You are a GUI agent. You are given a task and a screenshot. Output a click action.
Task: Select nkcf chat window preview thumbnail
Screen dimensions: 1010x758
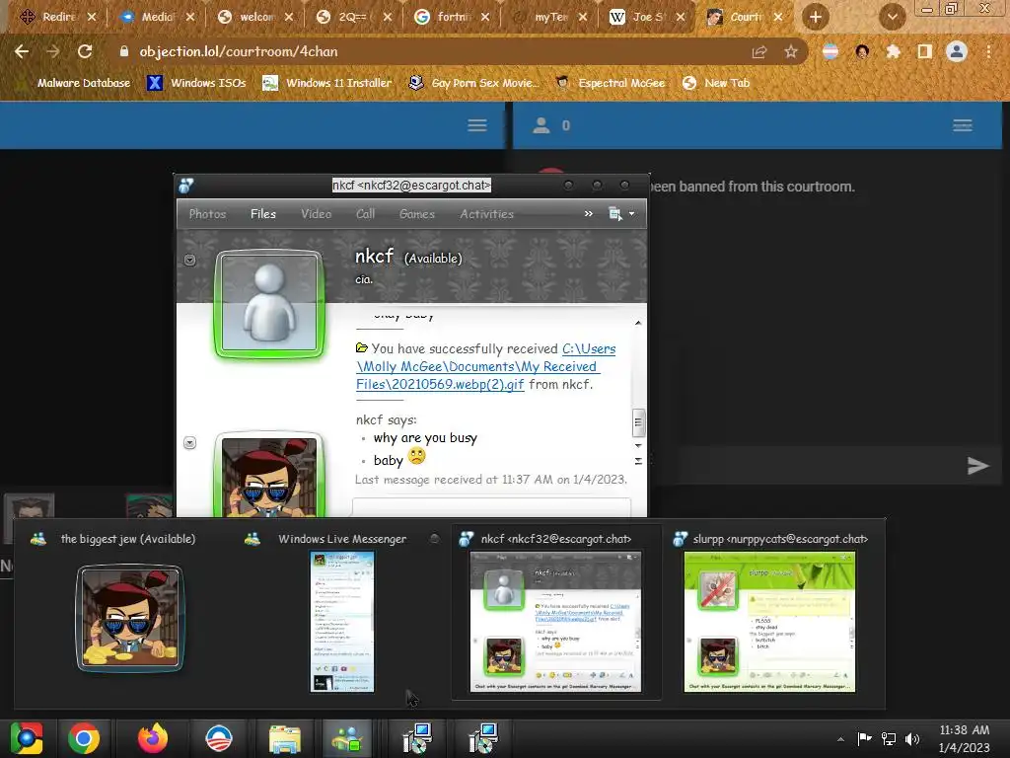tap(556, 622)
